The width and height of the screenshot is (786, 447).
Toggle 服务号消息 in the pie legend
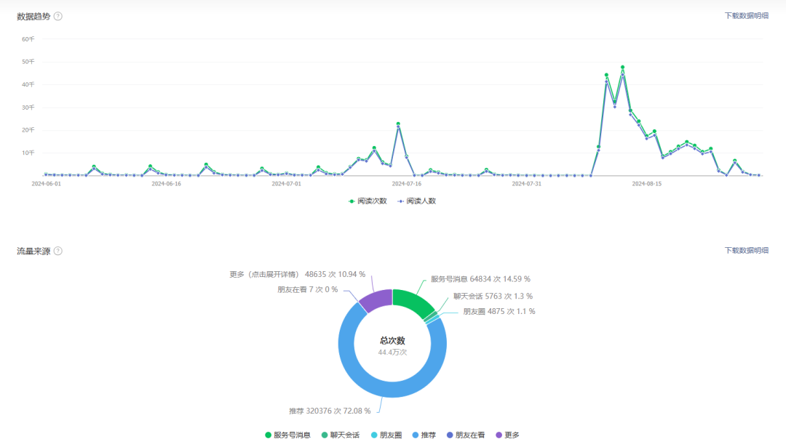tap(287, 435)
